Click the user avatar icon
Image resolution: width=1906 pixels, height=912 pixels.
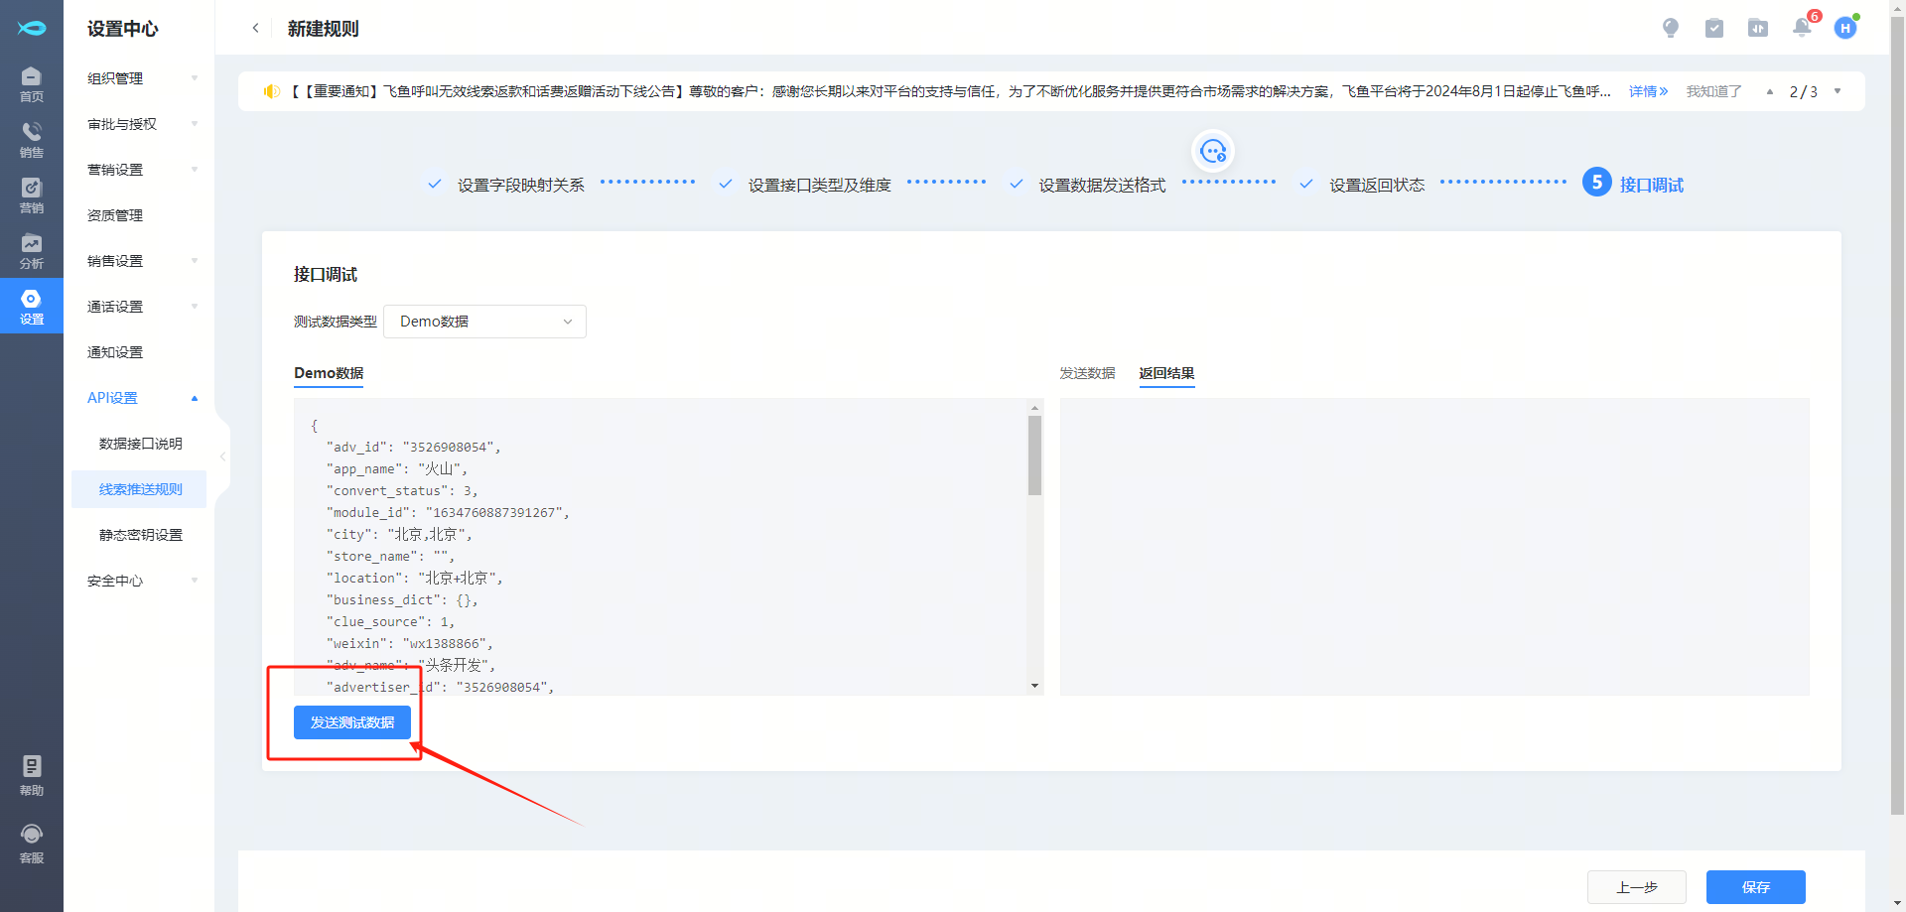[x=1845, y=28]
